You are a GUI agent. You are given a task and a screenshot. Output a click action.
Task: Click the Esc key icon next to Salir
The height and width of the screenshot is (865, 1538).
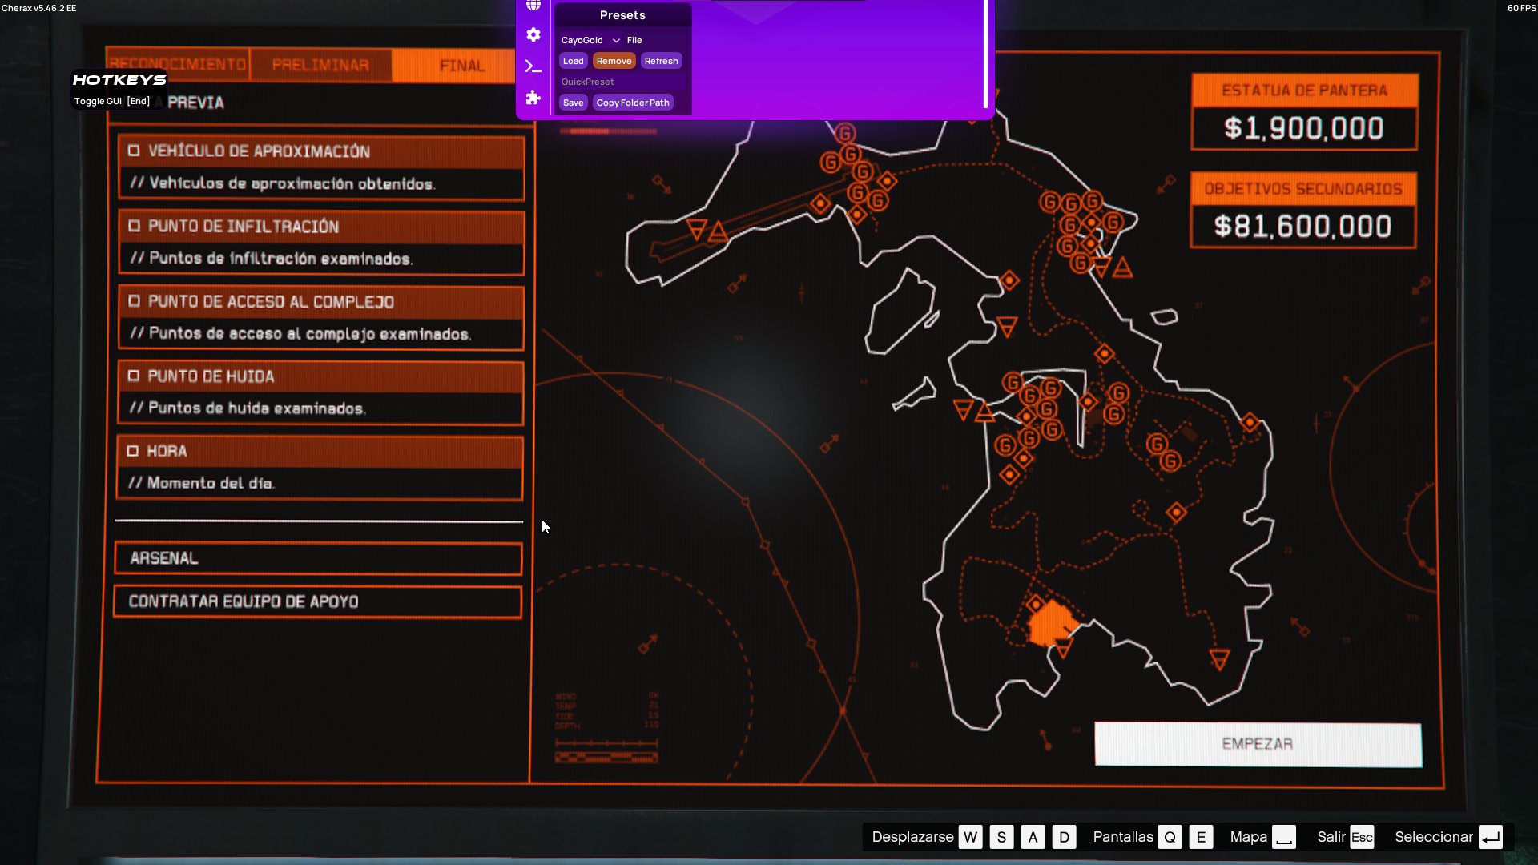tap(1362, 837)
